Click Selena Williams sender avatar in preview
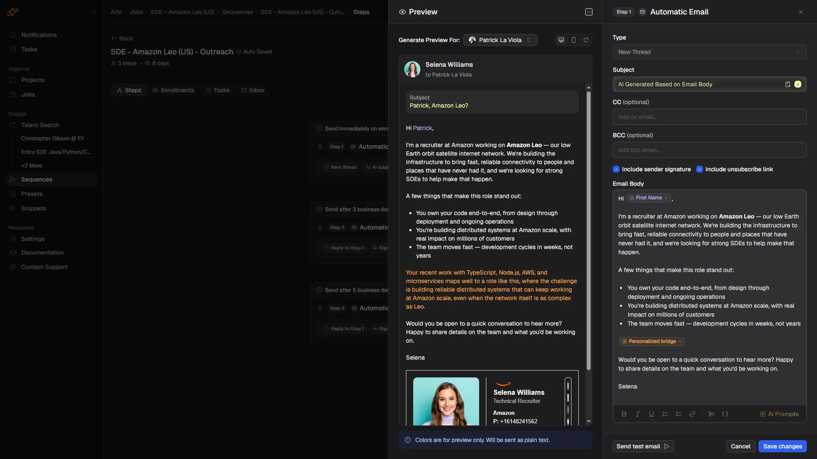This screenshot has height=459, width=817. (412, 69)
